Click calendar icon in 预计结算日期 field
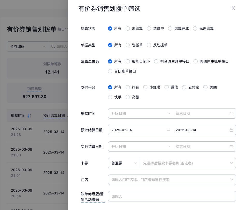This screenshot has height=210, width=243. [231, 130]
